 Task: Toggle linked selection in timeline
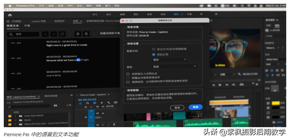95,103
